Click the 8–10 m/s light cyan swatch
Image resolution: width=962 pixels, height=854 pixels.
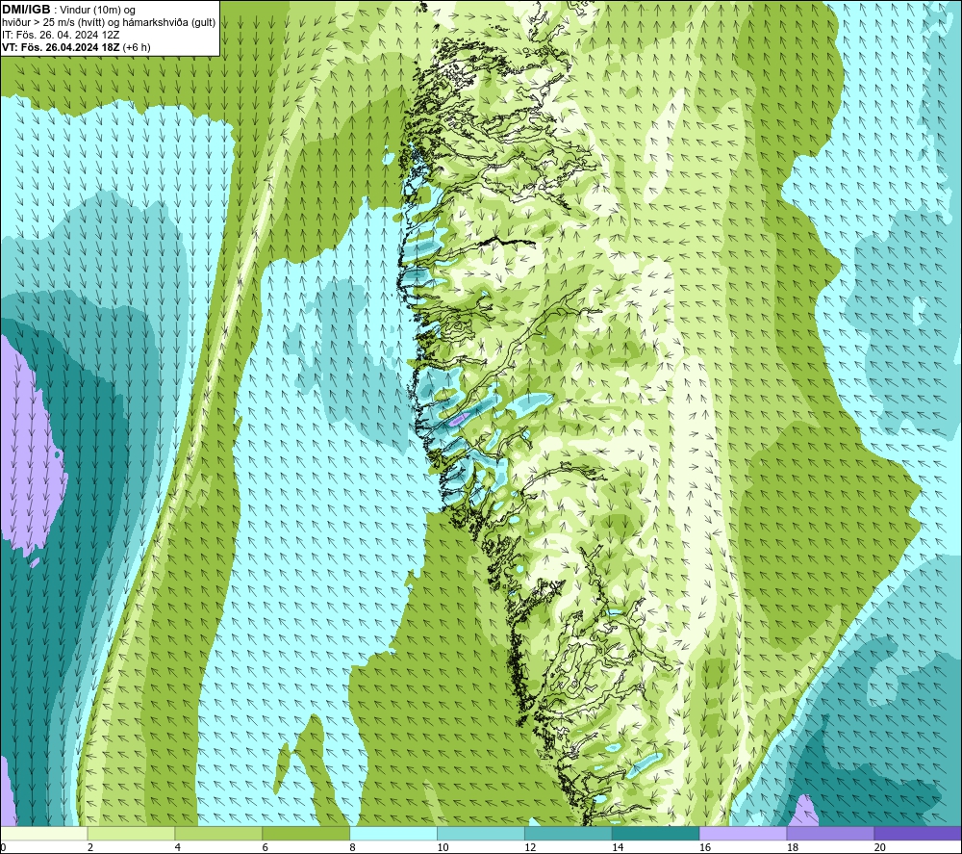coord(393,833)
